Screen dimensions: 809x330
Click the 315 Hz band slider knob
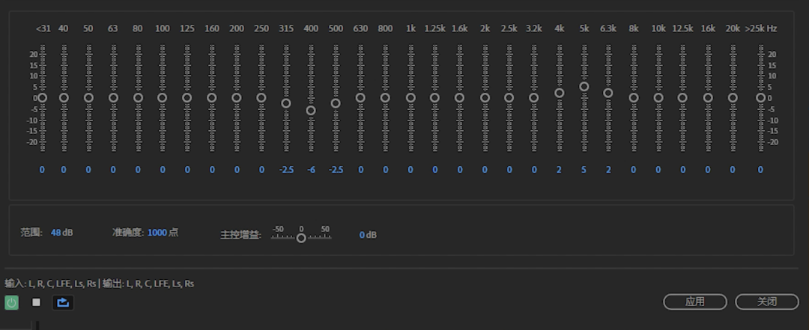pos(286,103)
